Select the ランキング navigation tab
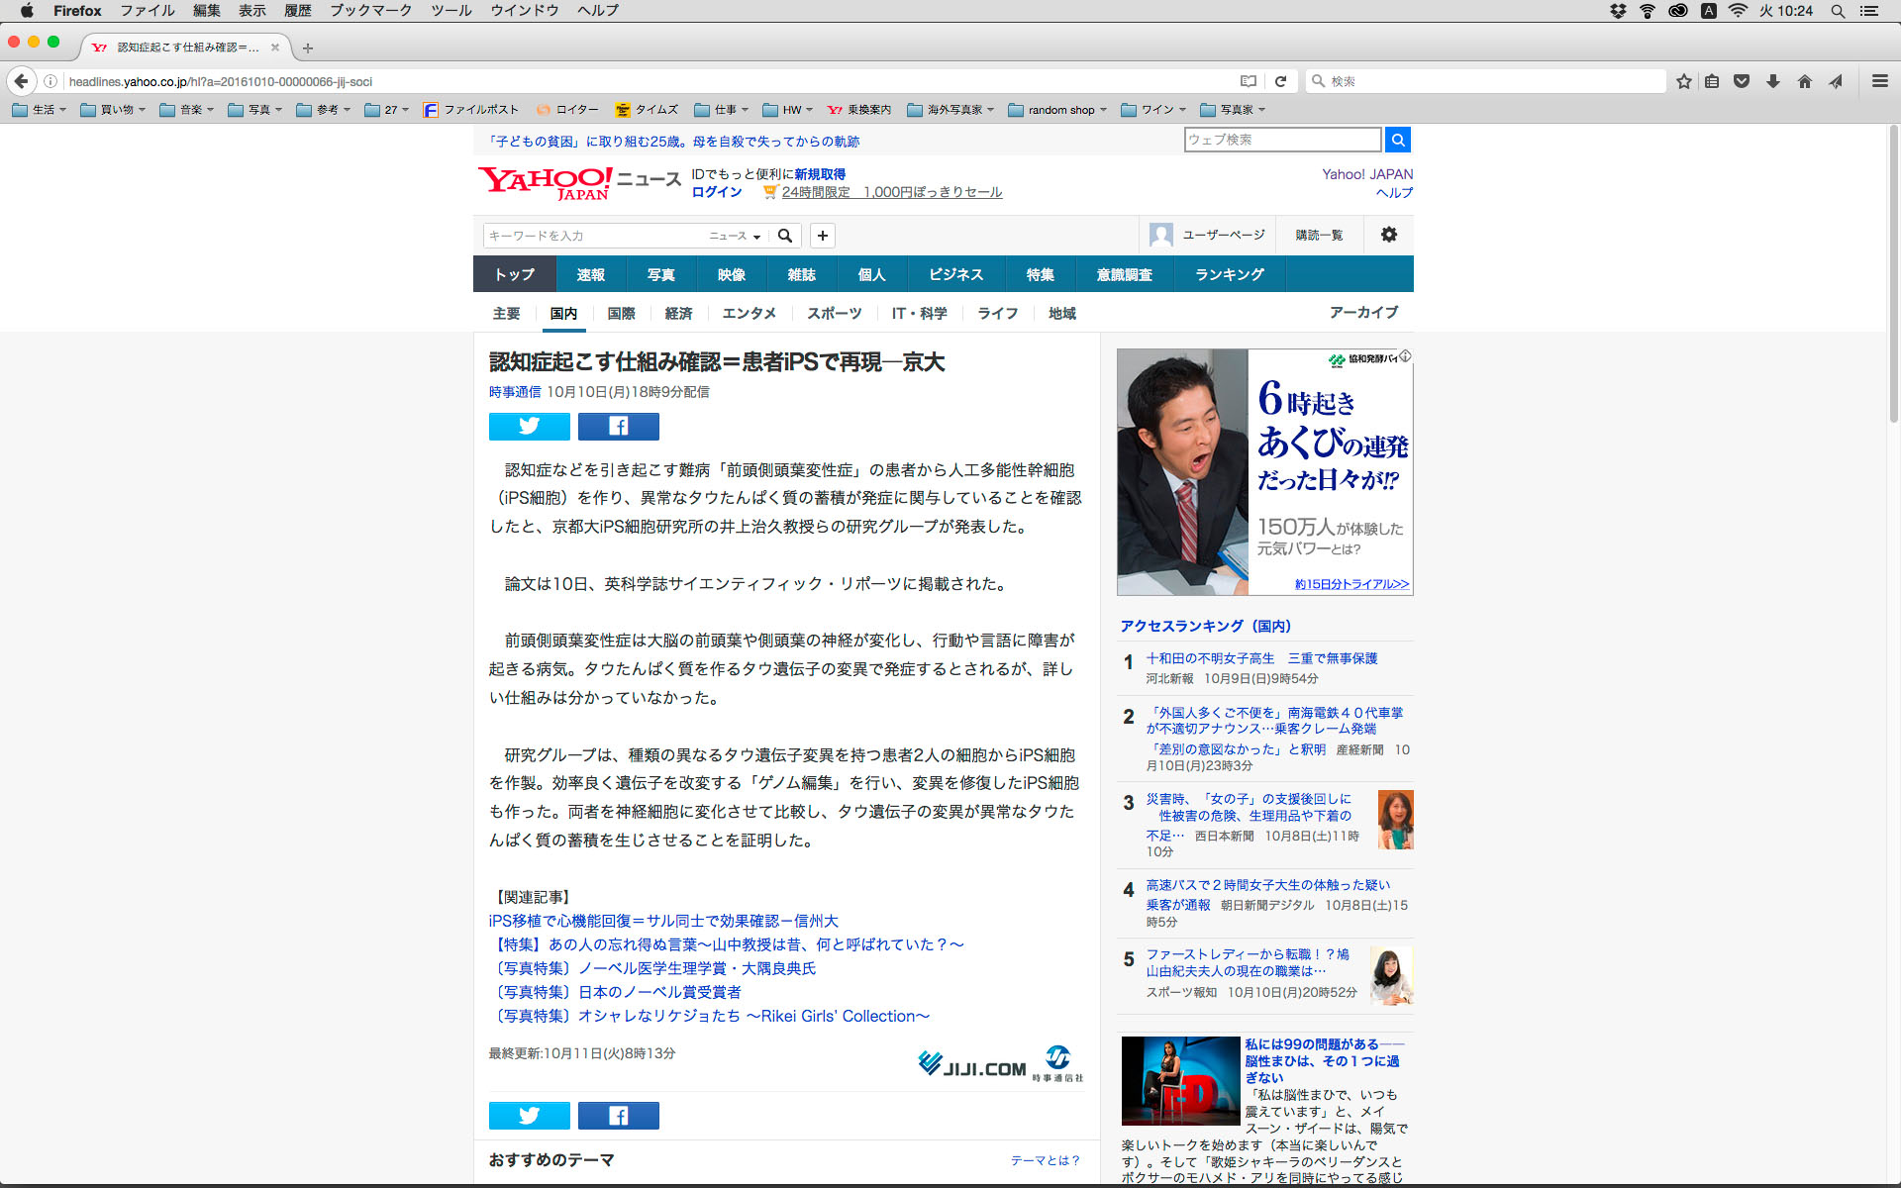The width and height of the screenshot is (1901, 1188). point(1229,274)
